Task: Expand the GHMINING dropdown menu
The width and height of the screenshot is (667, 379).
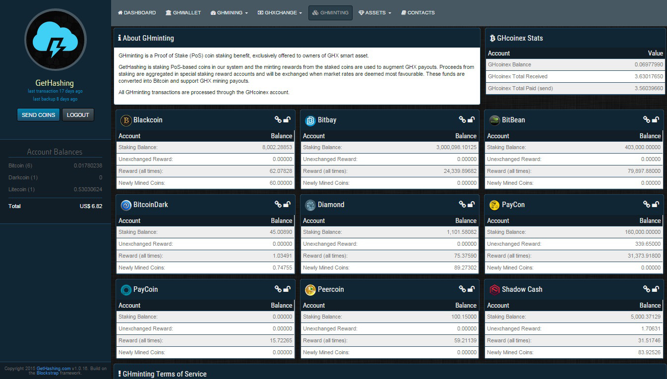Action: (x=229, y=13)
